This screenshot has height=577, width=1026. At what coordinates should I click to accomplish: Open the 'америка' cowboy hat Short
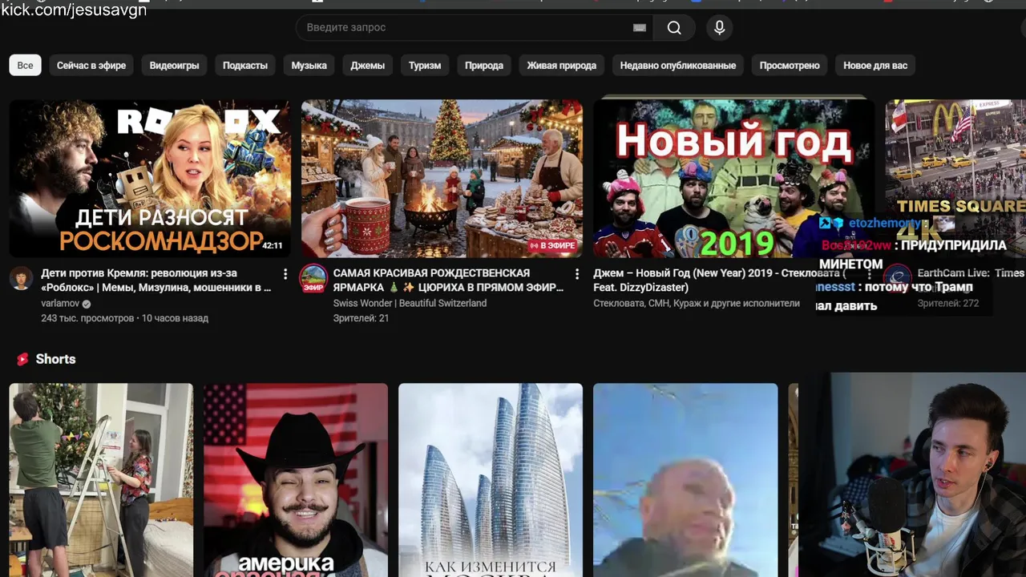point(296,480)
